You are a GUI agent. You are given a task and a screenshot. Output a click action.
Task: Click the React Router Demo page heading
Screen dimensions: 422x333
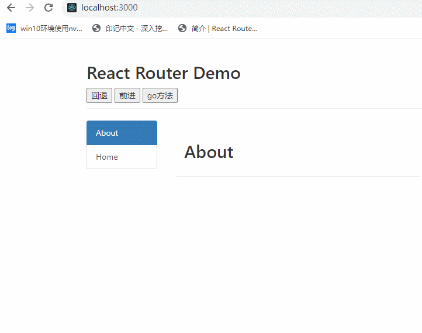pyautogui.click(x=164, y=73)
